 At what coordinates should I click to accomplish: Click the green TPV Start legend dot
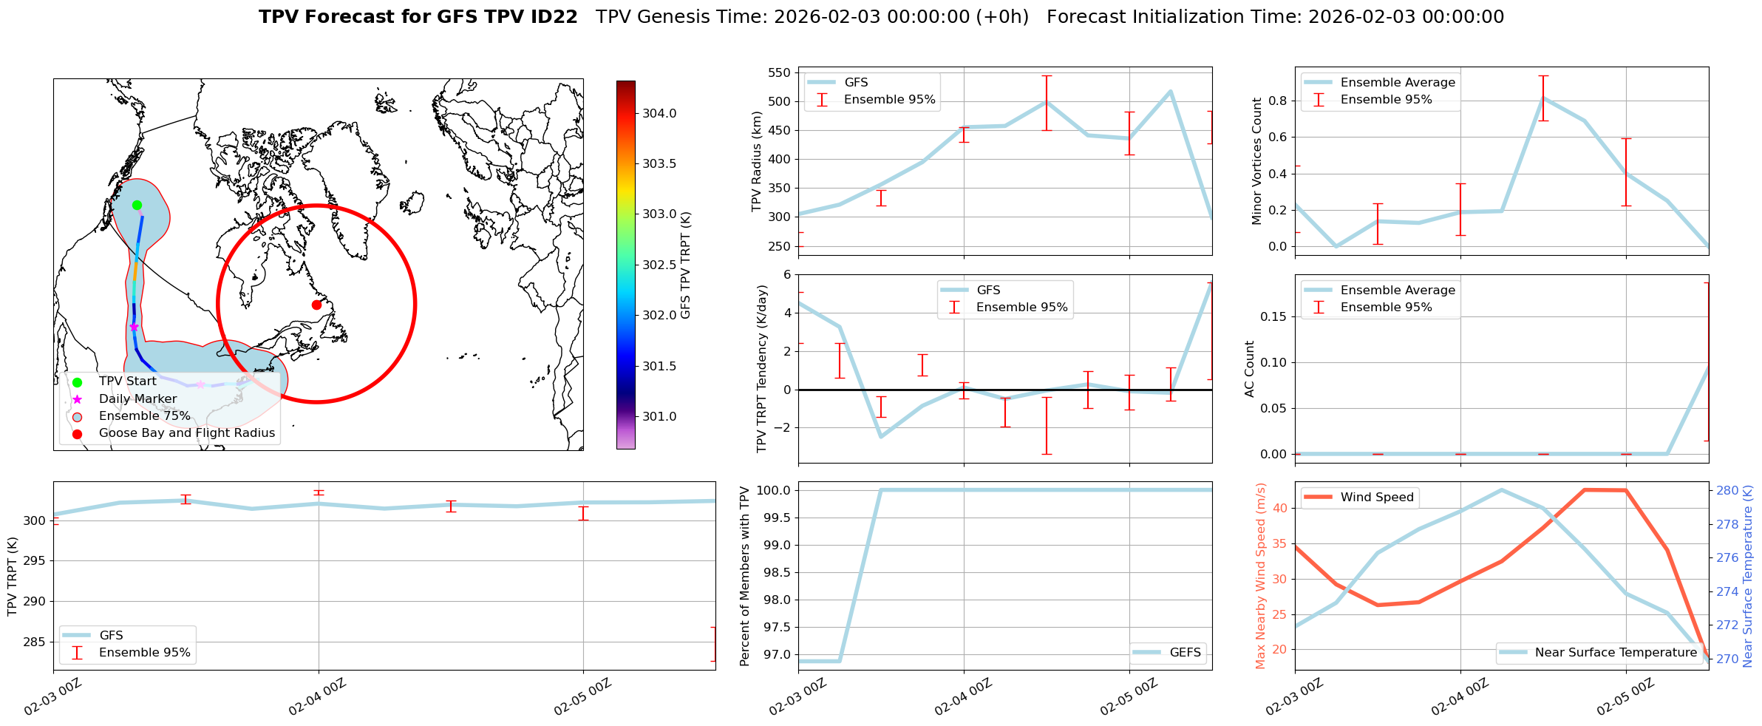[x=77, y=382]
